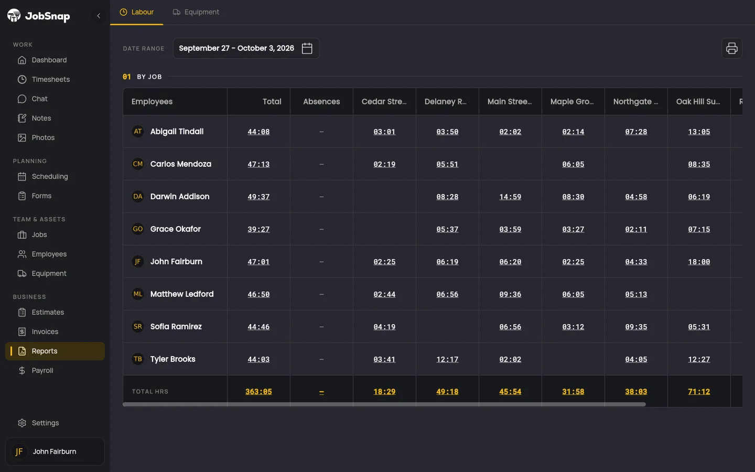Sort by the Employees column header

click(175, 102)
